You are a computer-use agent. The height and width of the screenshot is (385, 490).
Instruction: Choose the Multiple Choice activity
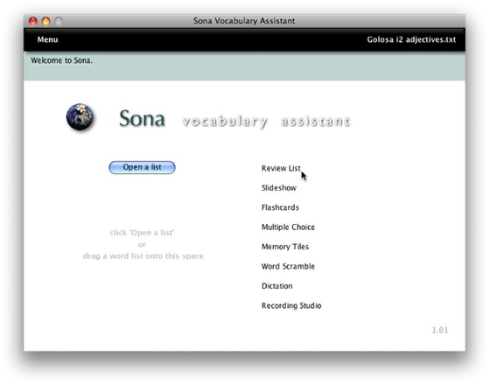pos(288,227)
